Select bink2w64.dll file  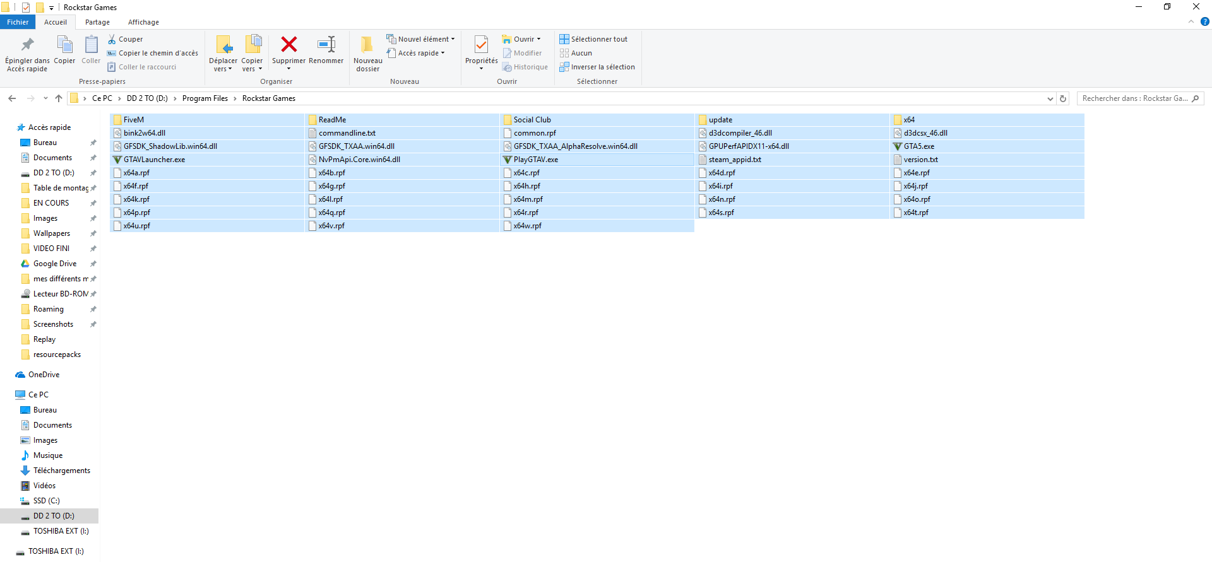(x=207, y=133)
